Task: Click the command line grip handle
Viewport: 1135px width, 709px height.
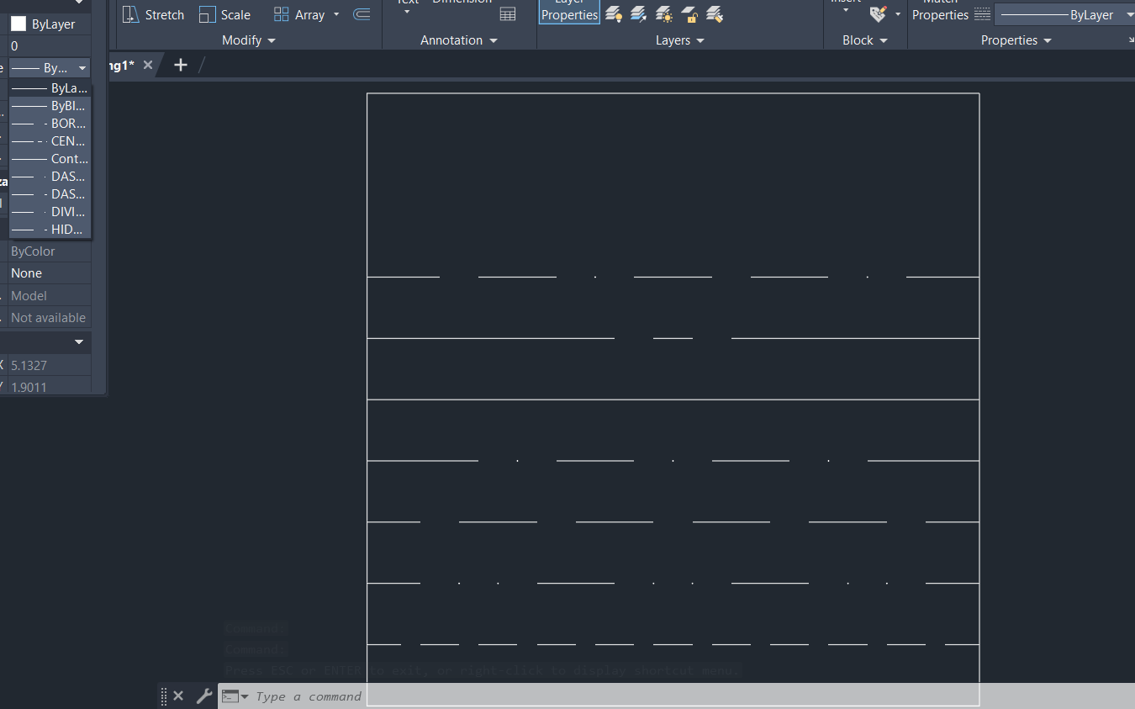Action: 164,696
